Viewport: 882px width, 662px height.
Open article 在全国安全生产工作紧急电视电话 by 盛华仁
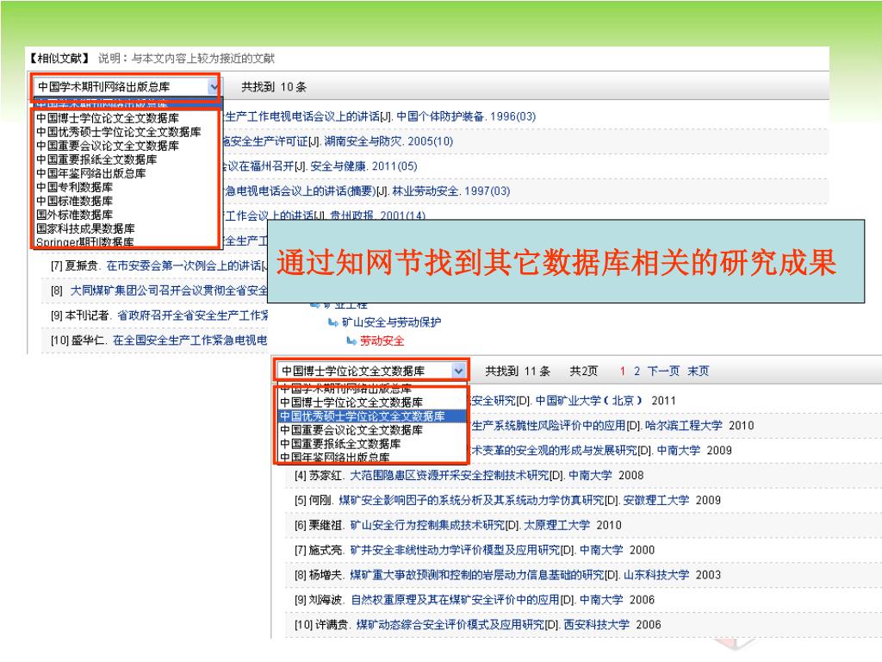[x=190, y=340]
